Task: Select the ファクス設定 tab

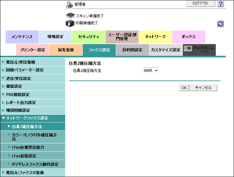Action: tap(99, 50)
